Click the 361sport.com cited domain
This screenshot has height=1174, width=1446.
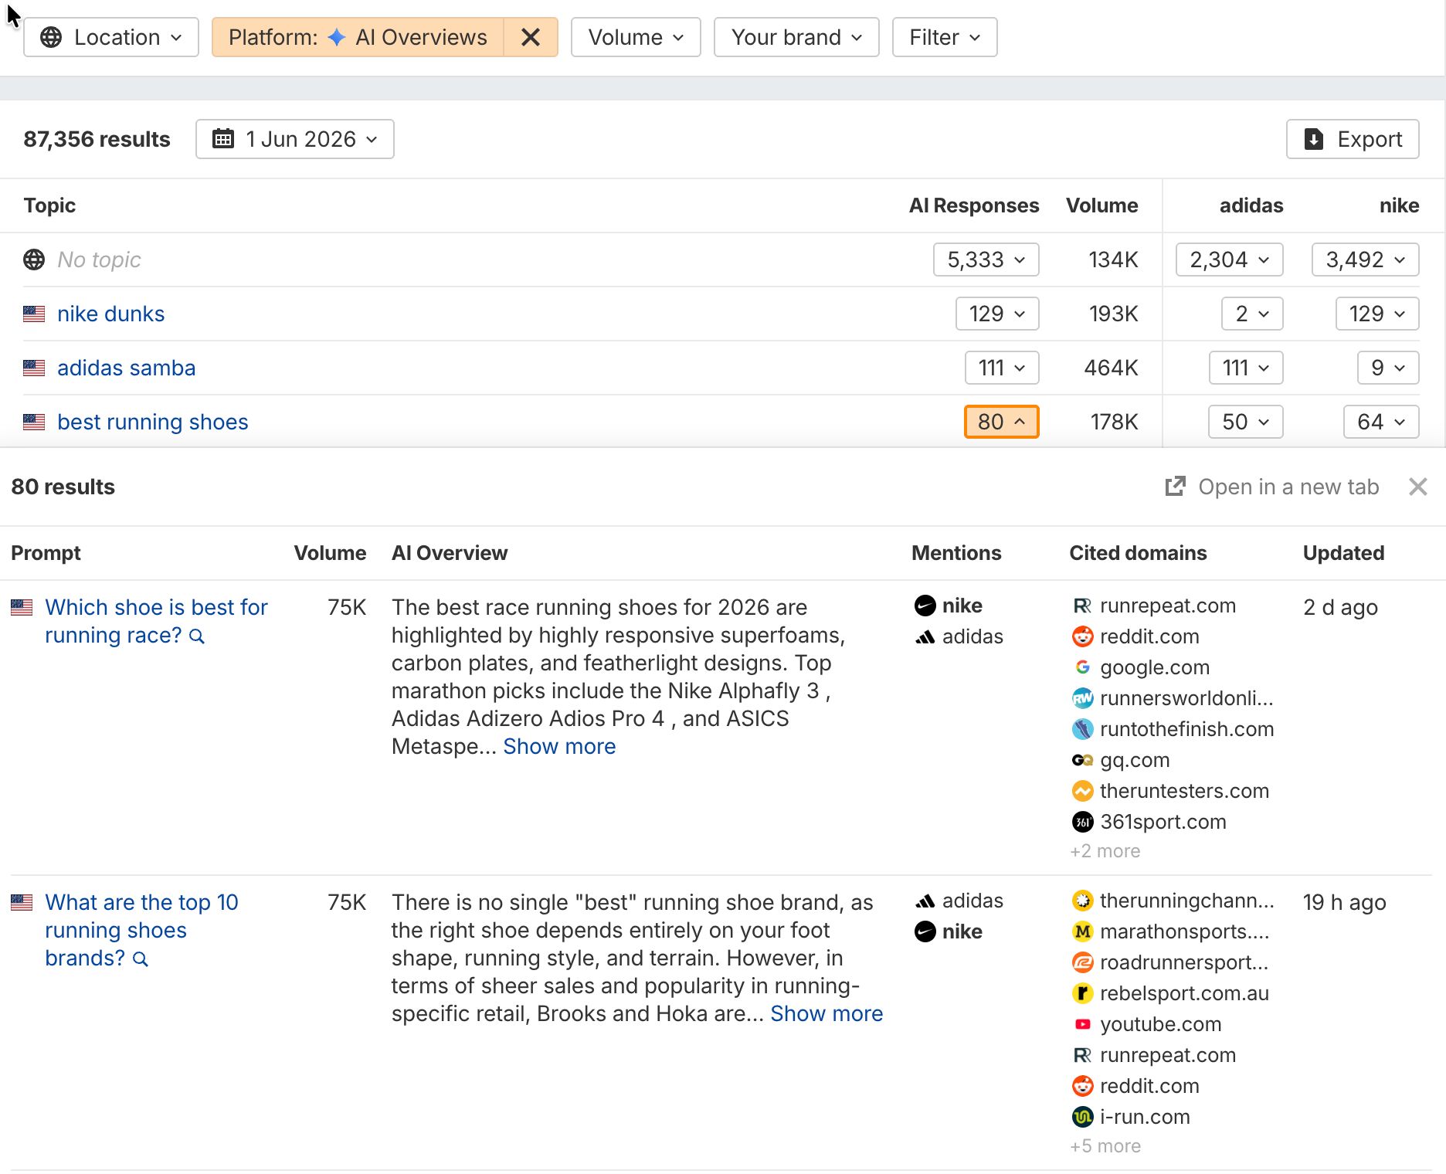click(x=1163, y=822)
